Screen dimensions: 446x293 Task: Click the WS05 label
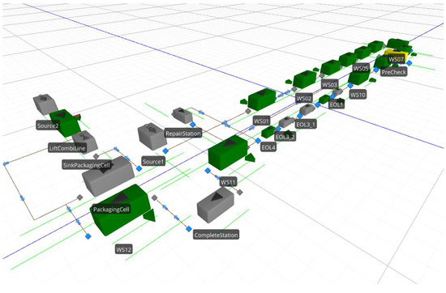point(361,69)
